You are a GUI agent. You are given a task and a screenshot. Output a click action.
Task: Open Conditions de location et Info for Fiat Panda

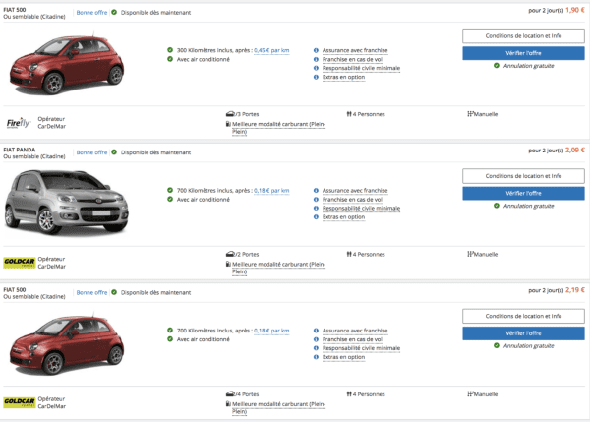[523, 176]
